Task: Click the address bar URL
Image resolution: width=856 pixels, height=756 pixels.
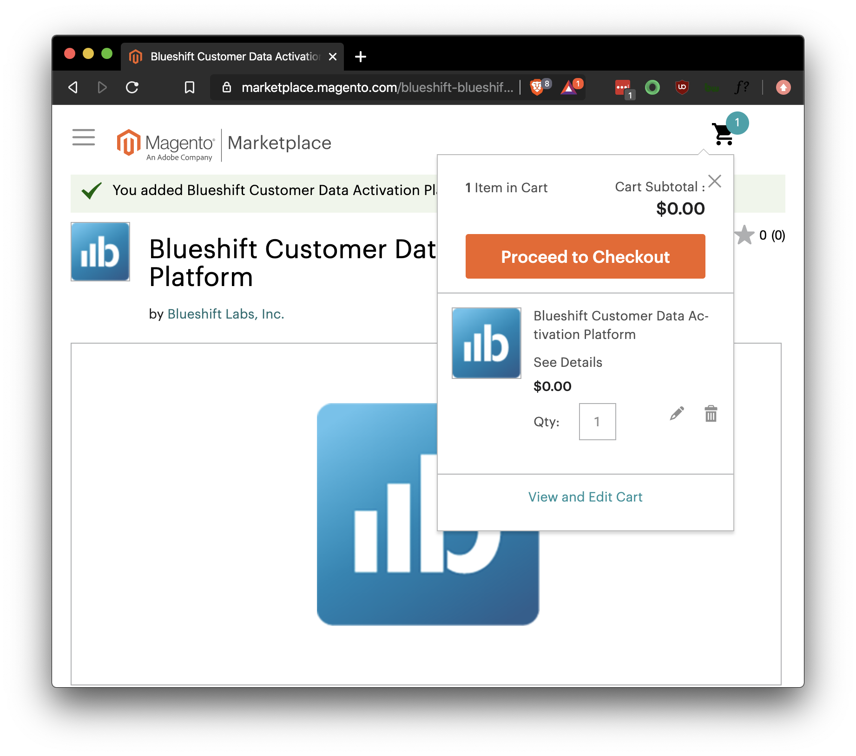Action: pyautogui.click(x=377, y=87)
